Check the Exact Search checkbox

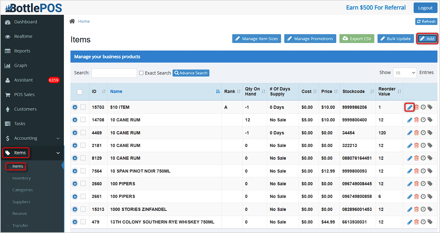(x=141, y=73)
